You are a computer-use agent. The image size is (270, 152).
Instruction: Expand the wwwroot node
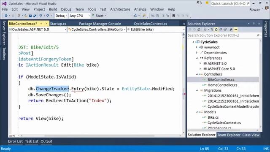[197, 47]
